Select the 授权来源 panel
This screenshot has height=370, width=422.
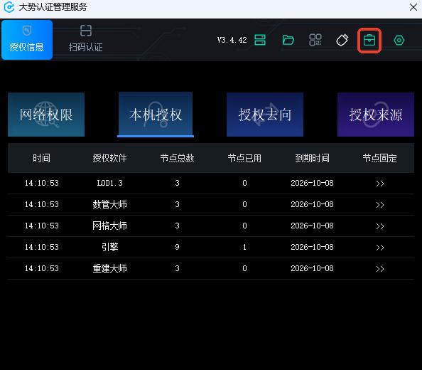pos(376,115)
